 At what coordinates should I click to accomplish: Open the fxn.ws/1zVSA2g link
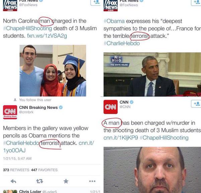(x=47, y=36)
